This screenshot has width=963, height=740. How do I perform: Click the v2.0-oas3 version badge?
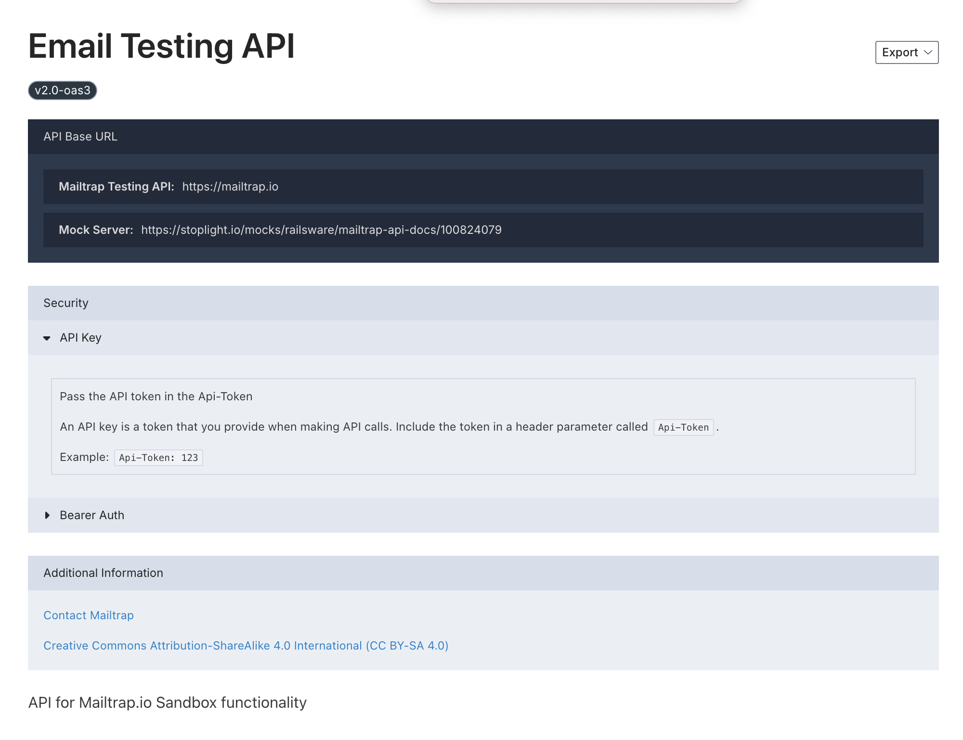[63, 90]
